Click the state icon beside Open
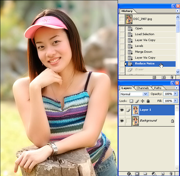Screen dimensions: 180x176 pyautogui.click(x=130, y=28)
